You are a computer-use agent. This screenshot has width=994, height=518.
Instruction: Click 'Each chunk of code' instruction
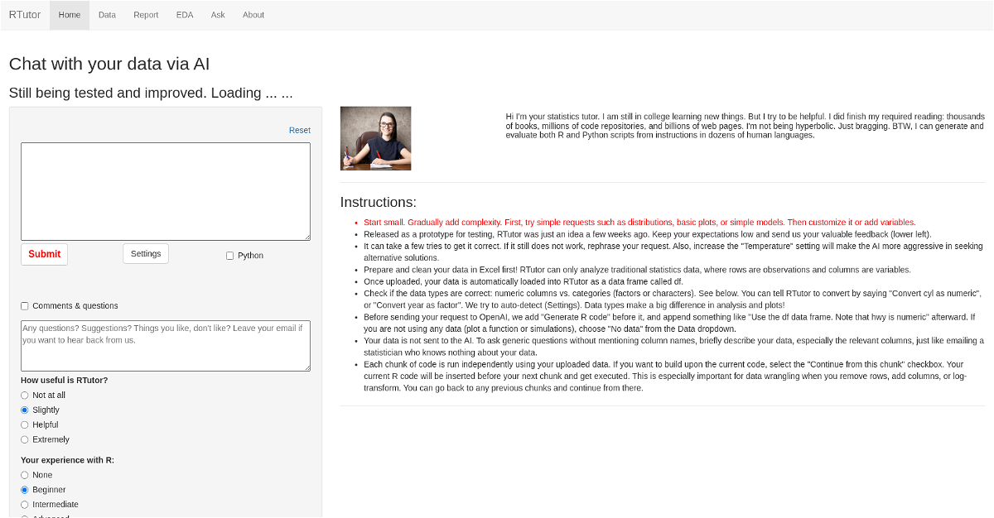[x=663, y=376]
